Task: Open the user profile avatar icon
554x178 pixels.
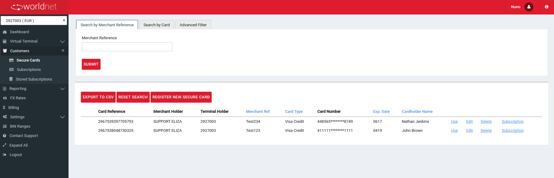Action: pyautogui.click(x=529, y=7)
